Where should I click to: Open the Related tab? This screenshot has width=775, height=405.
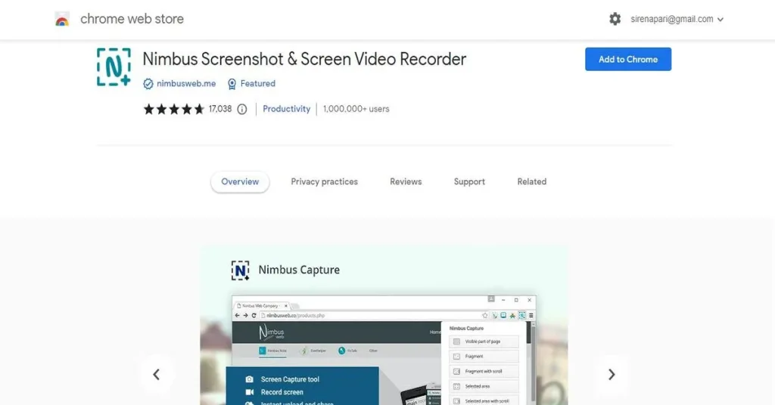click(x=532, y=181)
